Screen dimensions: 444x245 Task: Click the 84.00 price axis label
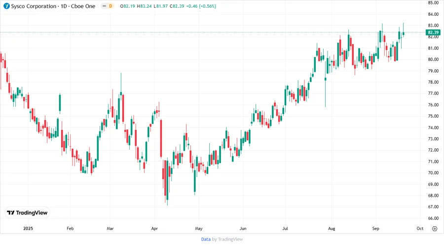[x=433, y=14]
